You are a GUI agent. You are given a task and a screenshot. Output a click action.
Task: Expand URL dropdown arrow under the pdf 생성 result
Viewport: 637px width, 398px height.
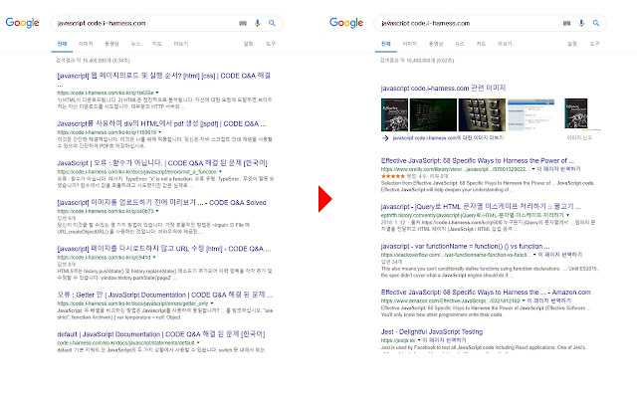159,132
